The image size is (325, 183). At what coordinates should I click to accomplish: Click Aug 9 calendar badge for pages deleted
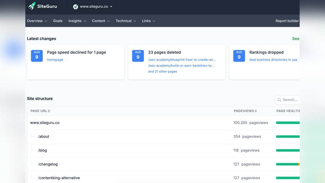138,56
